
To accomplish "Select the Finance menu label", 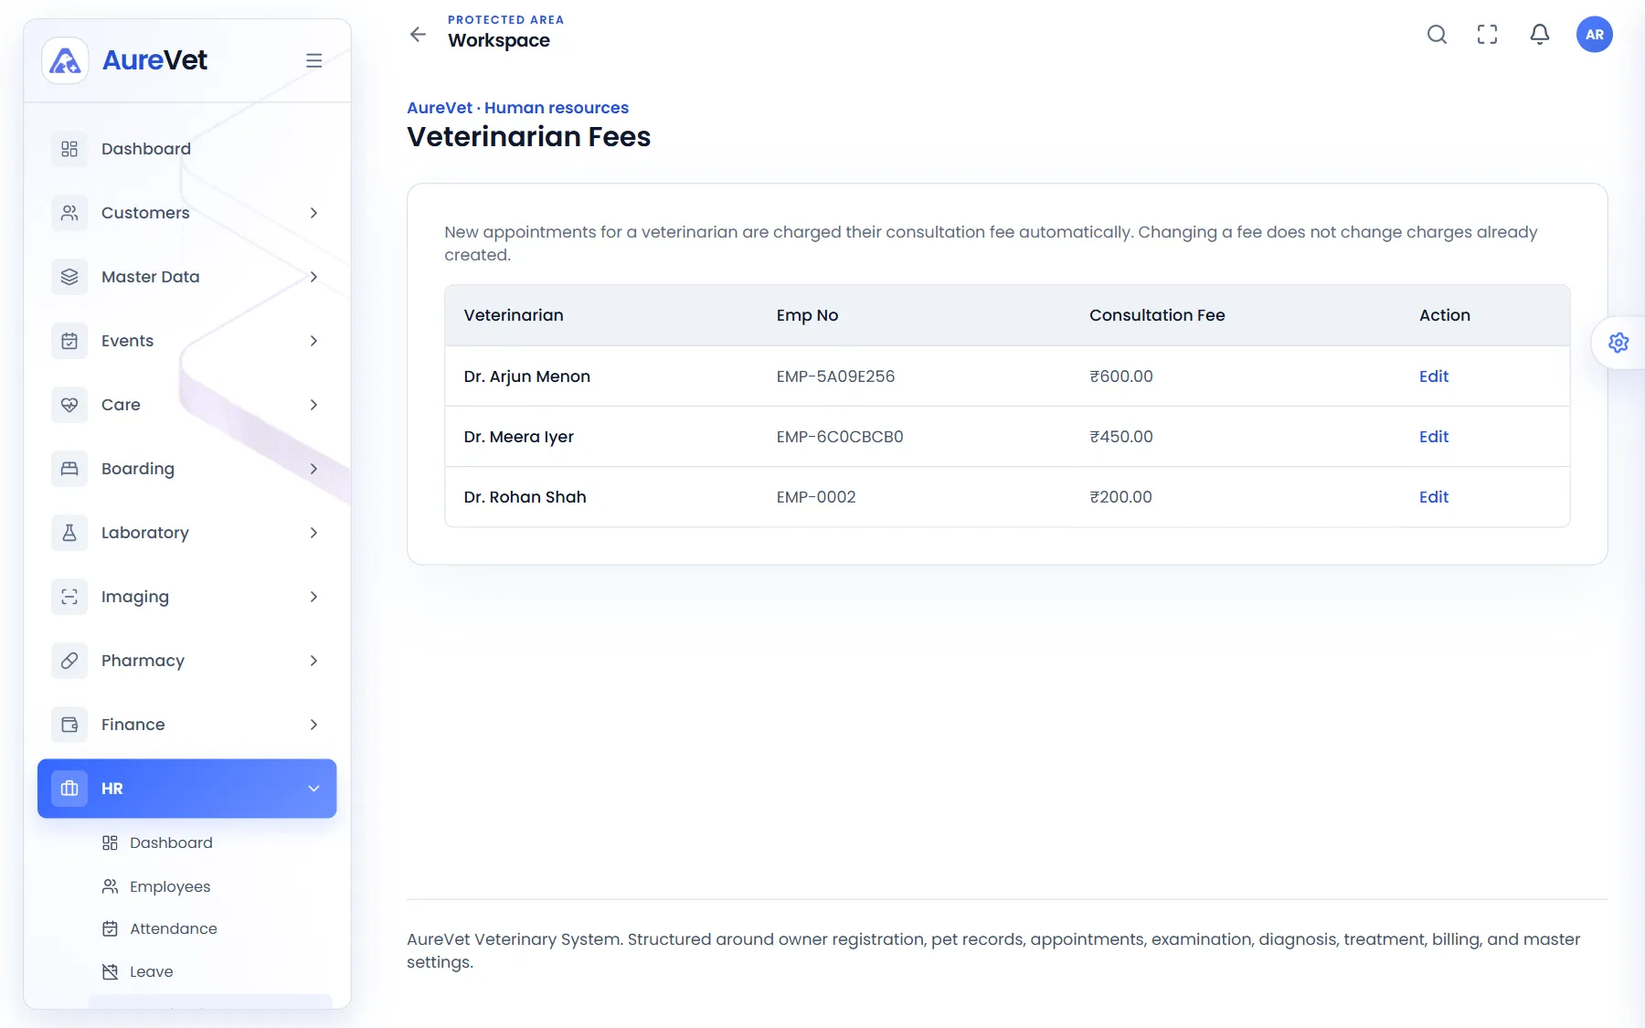I will pyautogui.click(x=133, y=725).
